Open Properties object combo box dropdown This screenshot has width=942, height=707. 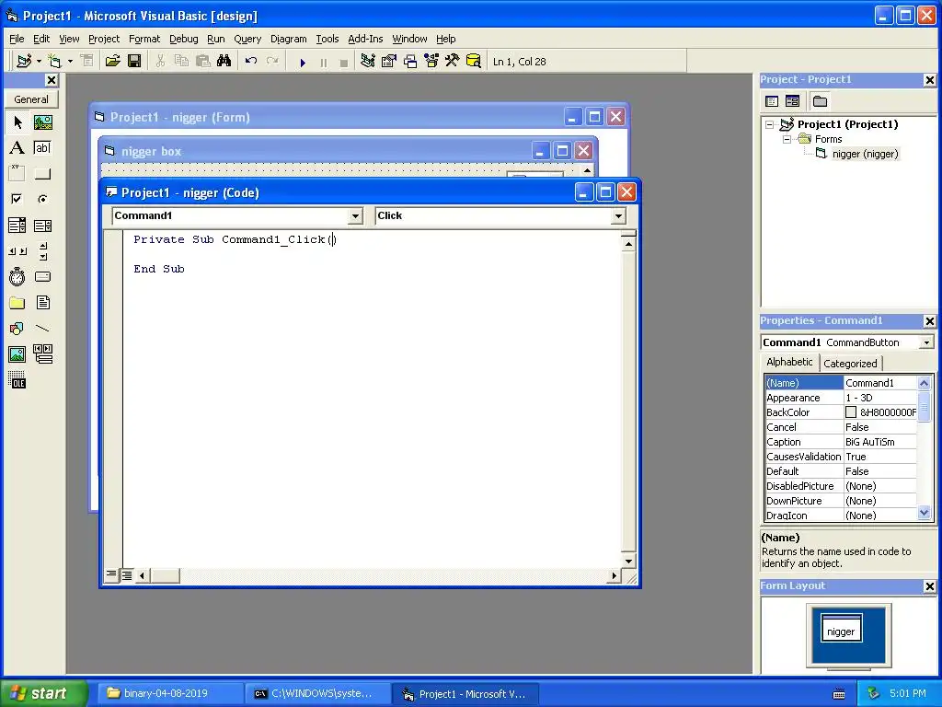tap(926, 342)
